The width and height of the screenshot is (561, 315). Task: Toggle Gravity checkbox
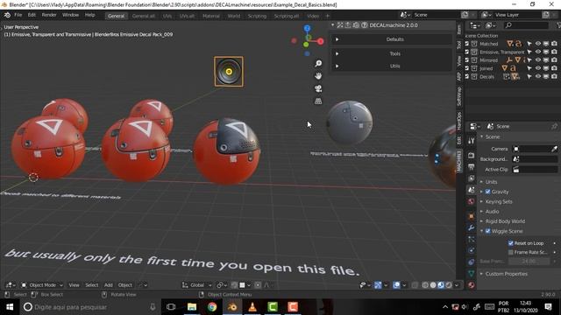(487, 192)
